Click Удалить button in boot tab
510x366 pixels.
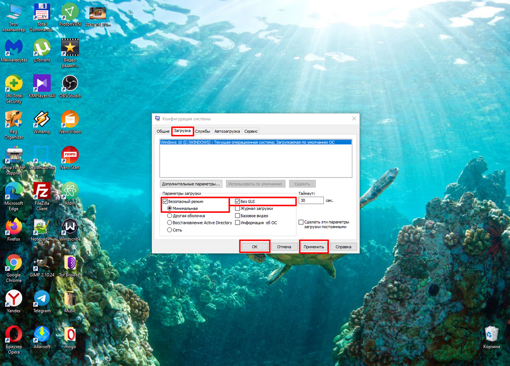[302, 184]
